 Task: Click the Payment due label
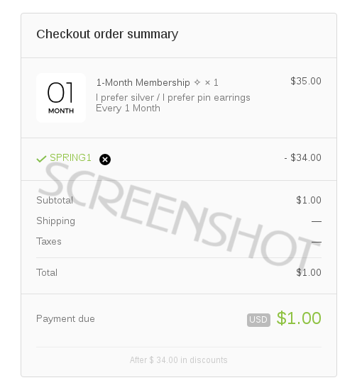[x=65, y=319]
